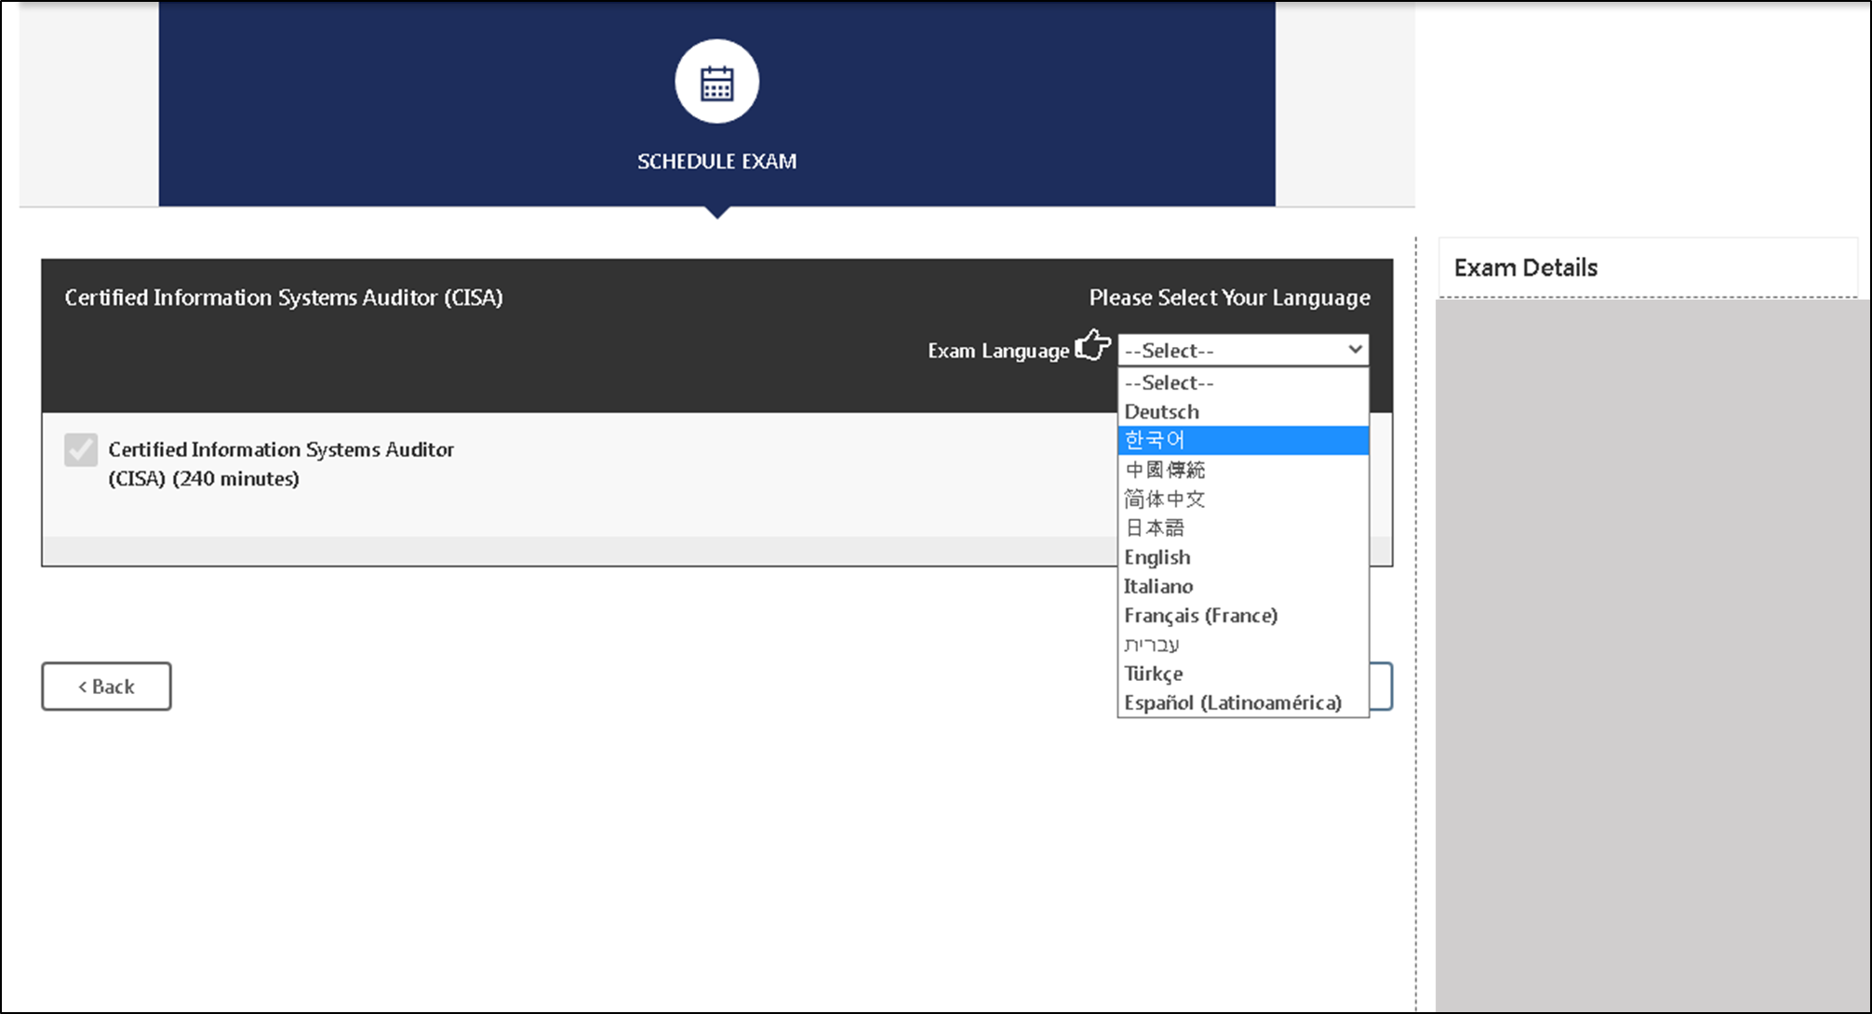Select Traditional Chinese 中國傳統 option
This screenshot has height=1014, width=1872.
pyautogui.click(x=1243, y=470)
